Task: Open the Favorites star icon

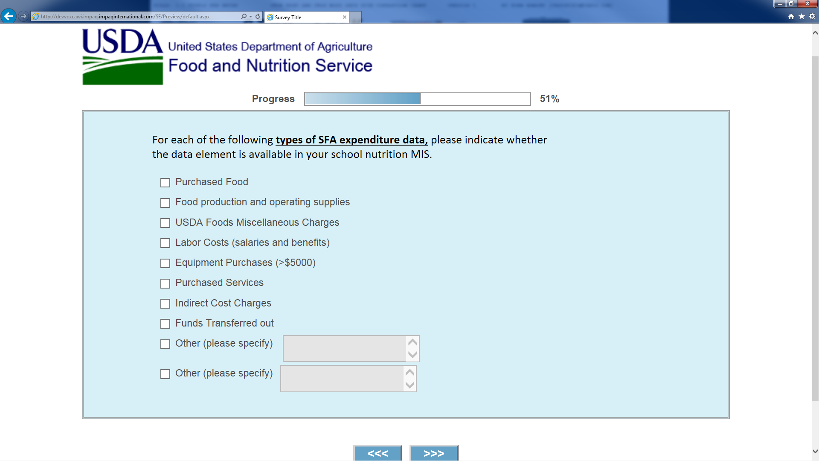Action: (x=802, y=16)
